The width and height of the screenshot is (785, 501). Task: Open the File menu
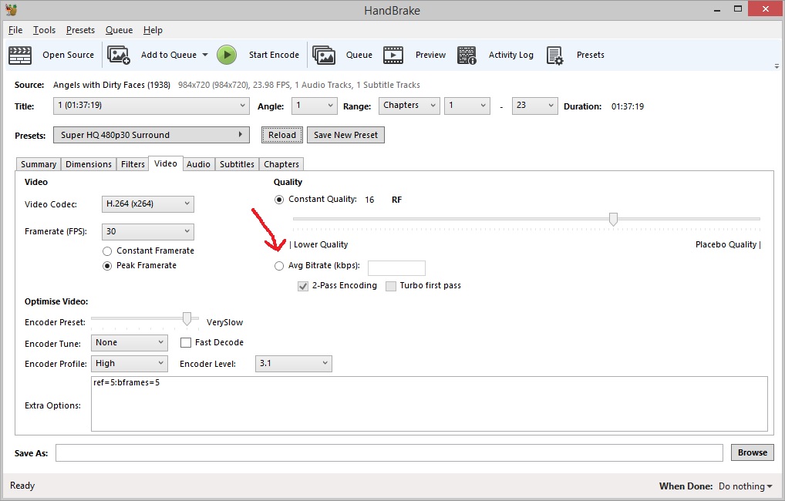coord(15,30)
